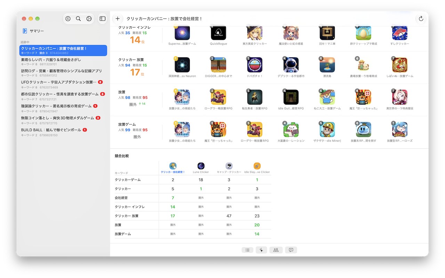This screenshot has height=278, width=445.
Task: Click the 東方異変クリッカー app icon
Action: [x=254, y=33]
